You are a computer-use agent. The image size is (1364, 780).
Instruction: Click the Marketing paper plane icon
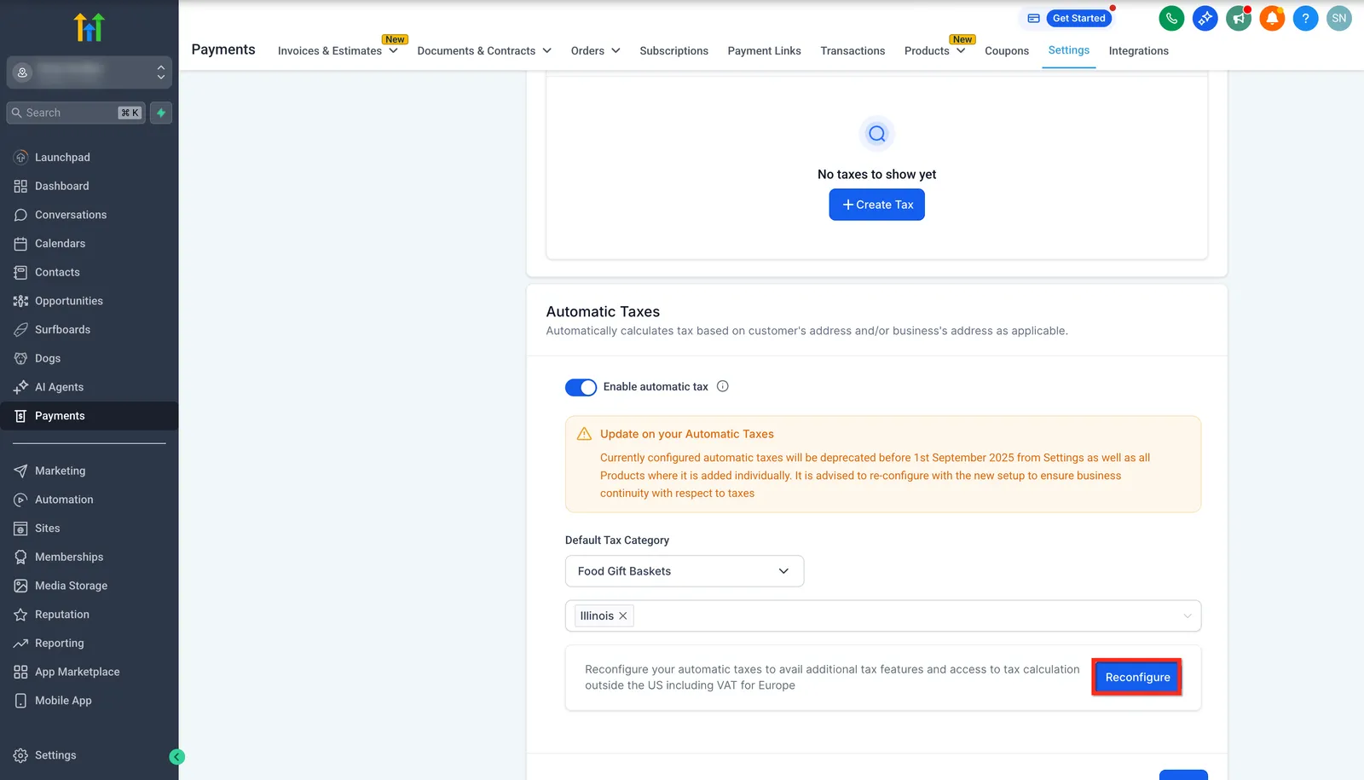click(x=20, y=471)
